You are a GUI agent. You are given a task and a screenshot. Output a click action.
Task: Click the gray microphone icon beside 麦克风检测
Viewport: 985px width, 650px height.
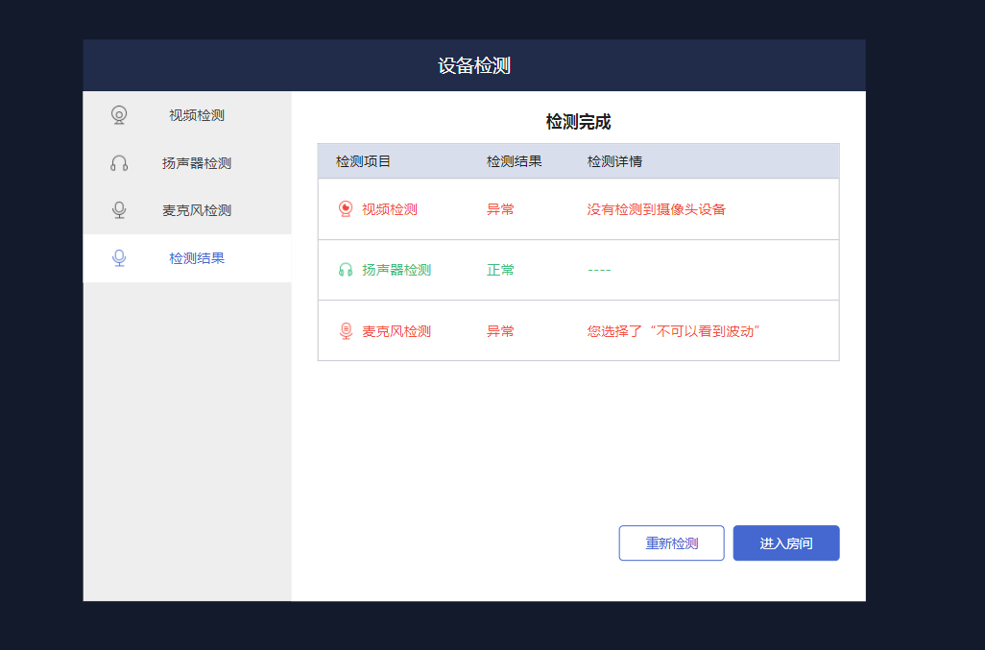click(x=119, y=210)
